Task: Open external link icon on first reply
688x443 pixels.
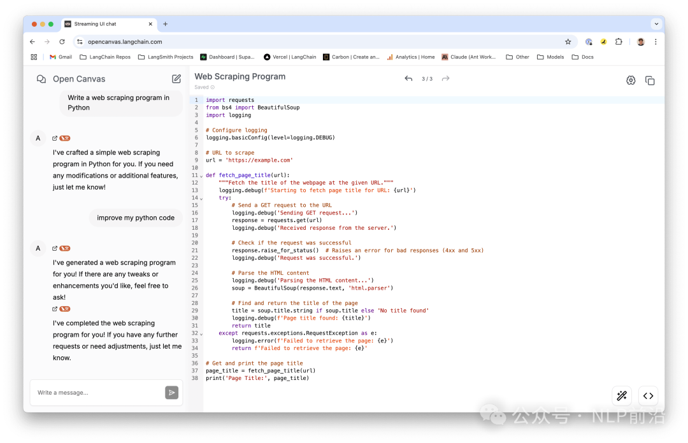Action: coord(55,138)
